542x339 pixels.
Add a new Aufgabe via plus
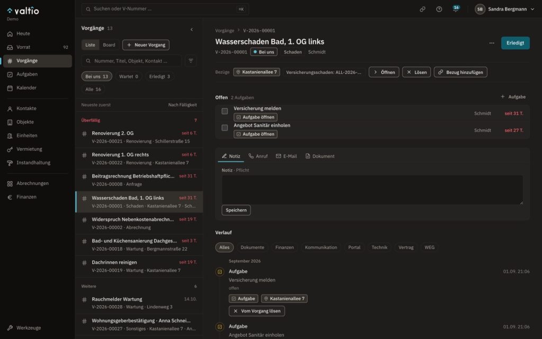pyautogui.click(x=513, y=97)
